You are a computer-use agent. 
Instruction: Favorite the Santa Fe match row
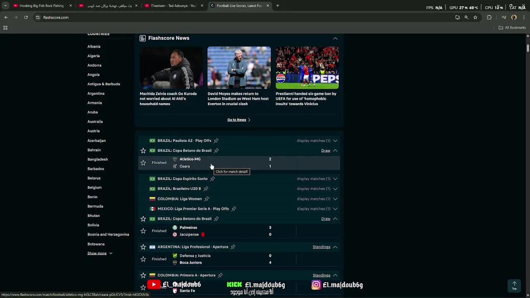(x=143, y=287)
